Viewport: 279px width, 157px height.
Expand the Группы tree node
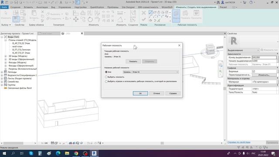point(2,85)
